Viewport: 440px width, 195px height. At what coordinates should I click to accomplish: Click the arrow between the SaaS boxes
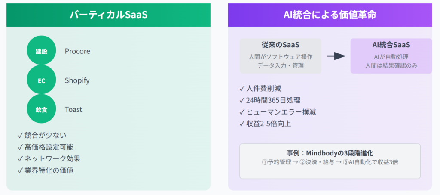[336, 56]
